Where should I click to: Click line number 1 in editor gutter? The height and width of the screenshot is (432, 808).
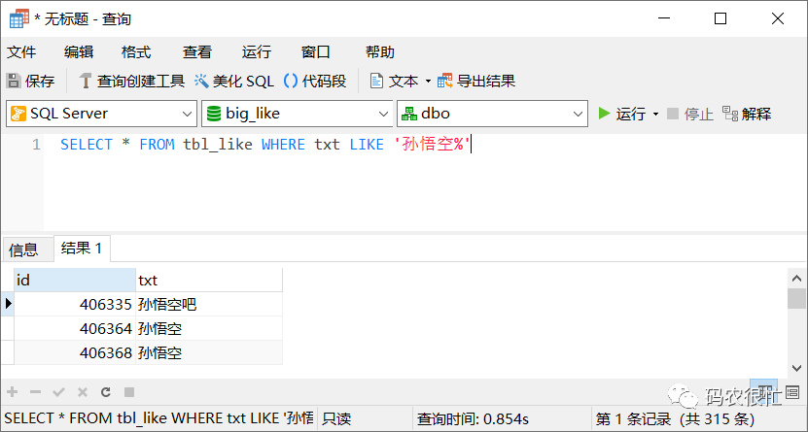[36, 145]
